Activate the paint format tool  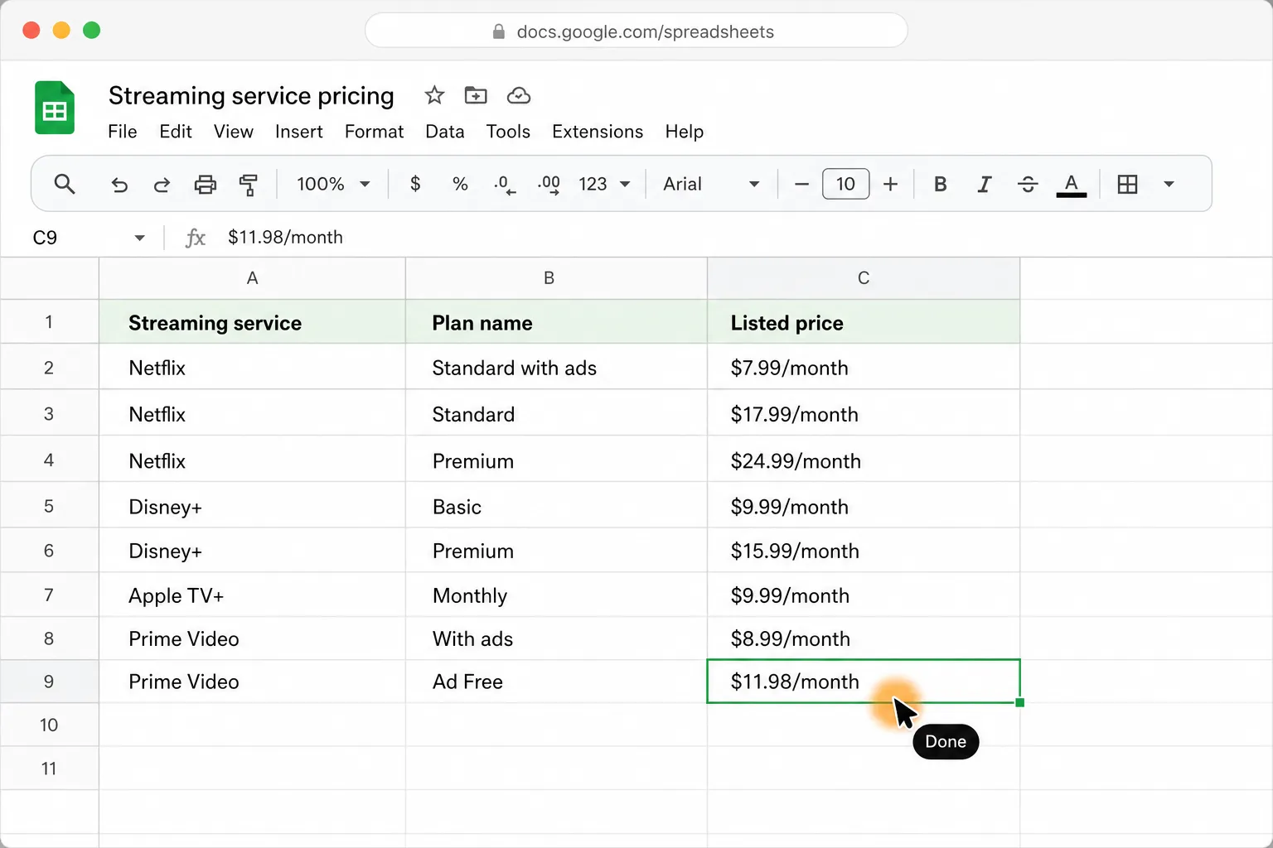[x=248, y=184]
